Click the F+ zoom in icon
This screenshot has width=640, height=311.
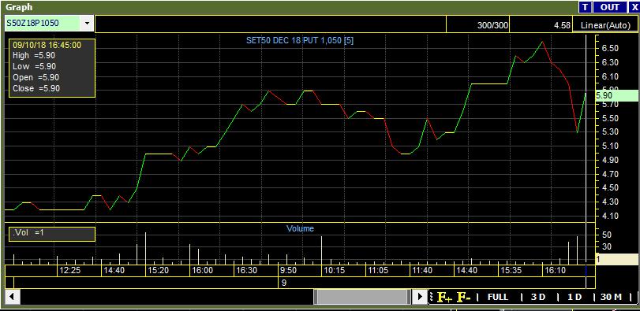click(444, 297)
